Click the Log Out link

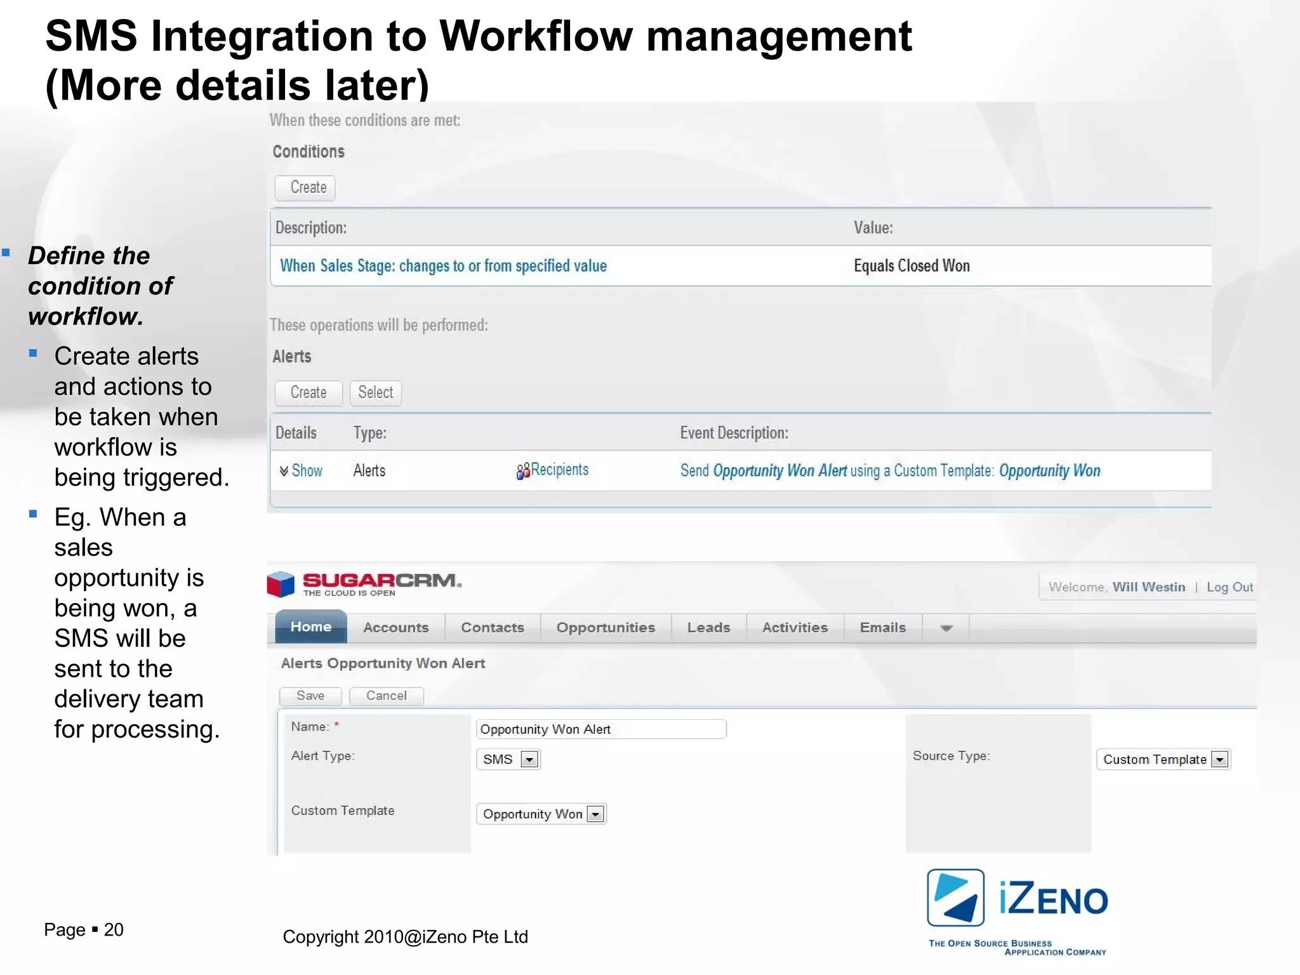point(1230,587)
